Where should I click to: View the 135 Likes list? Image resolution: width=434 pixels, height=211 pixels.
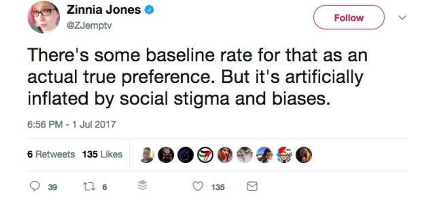tap(102, 154)
